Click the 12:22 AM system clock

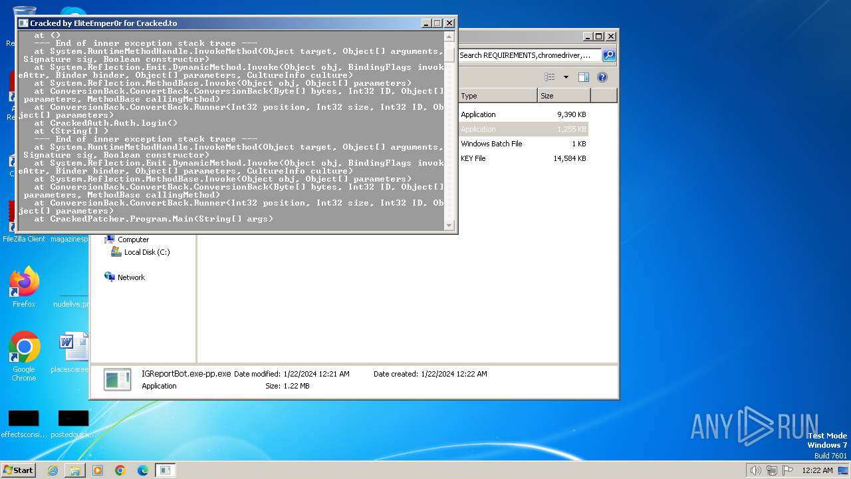pos(817,470)
